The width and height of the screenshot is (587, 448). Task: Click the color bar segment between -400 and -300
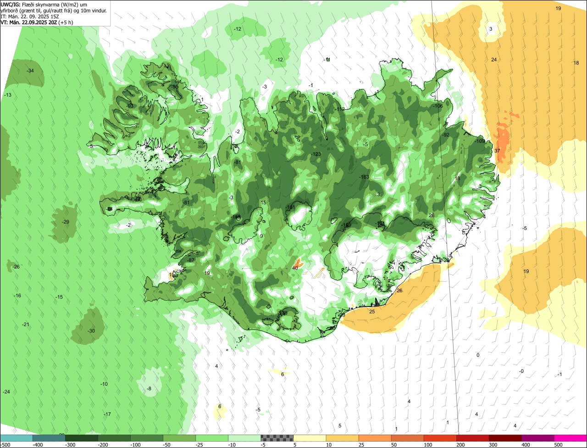49,438
